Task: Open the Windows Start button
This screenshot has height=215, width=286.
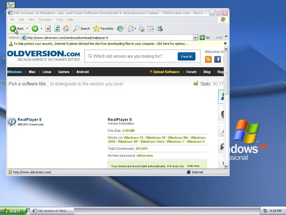Action: pyautogui.click(x=13, y=211)
